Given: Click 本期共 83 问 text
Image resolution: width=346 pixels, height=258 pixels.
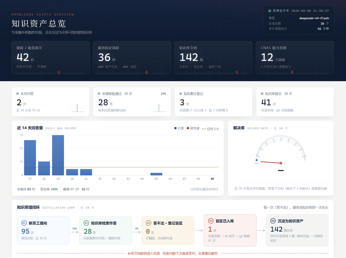Looking at the screenshot, I should click(x=26, y=189).
